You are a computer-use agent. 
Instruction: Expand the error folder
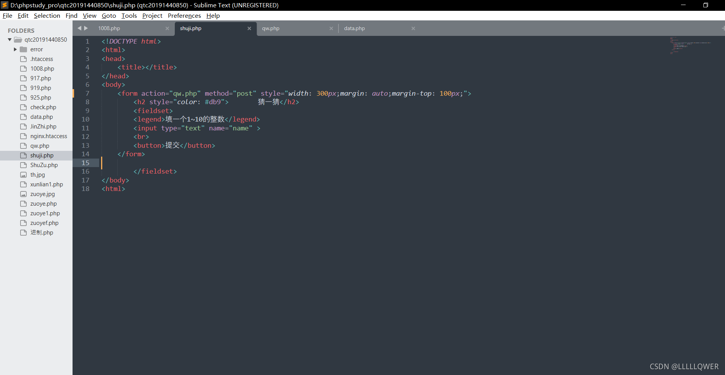[15, 49]
